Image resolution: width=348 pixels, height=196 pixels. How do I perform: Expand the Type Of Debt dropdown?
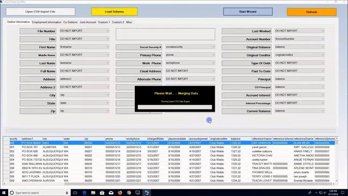300,63
